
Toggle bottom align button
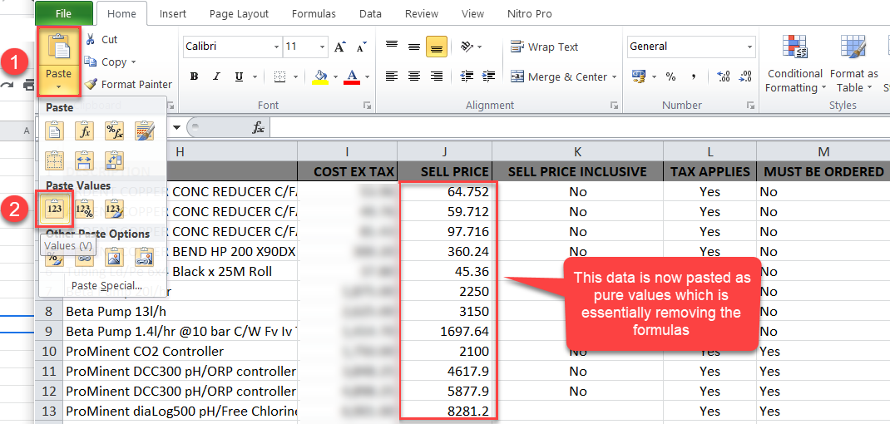pos(437,47)
